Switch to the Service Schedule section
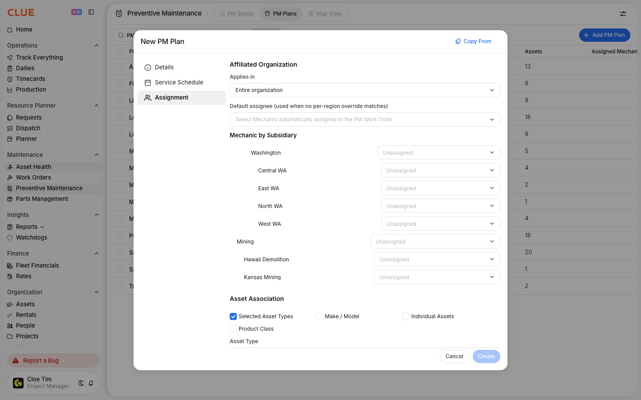Image resolution: width=641 pixels, height=400 pixels. click(182, 83)
